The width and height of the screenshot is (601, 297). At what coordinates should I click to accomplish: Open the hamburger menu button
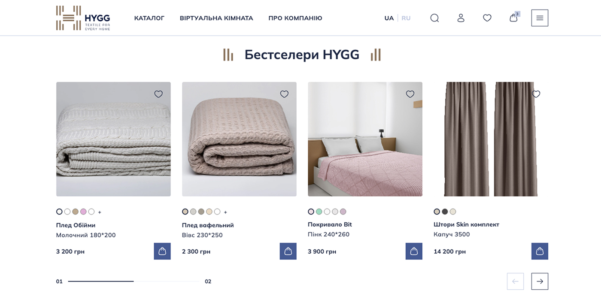point(540,18)
